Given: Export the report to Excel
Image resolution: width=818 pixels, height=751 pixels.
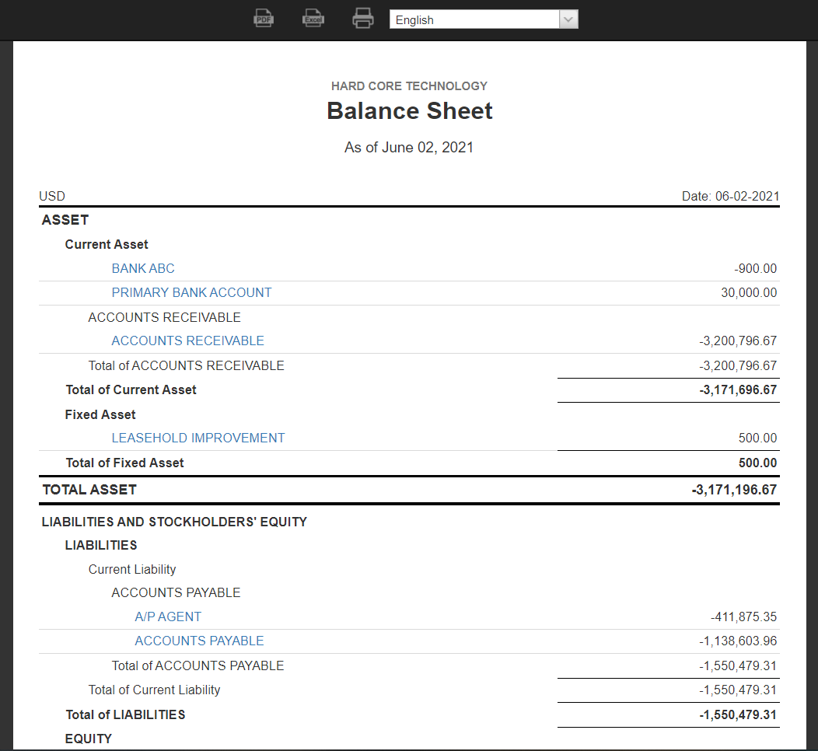Looking at the screenshot, I should (x=313, y=19).
